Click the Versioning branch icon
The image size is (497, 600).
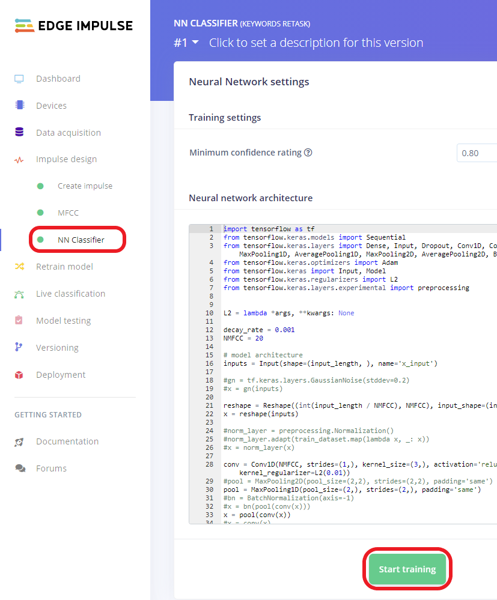pos(19,348)
